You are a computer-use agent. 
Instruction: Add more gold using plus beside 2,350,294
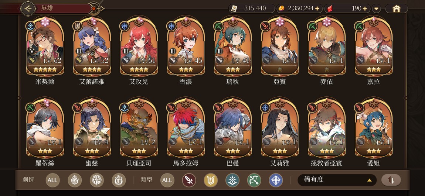(x=317, y=8)
